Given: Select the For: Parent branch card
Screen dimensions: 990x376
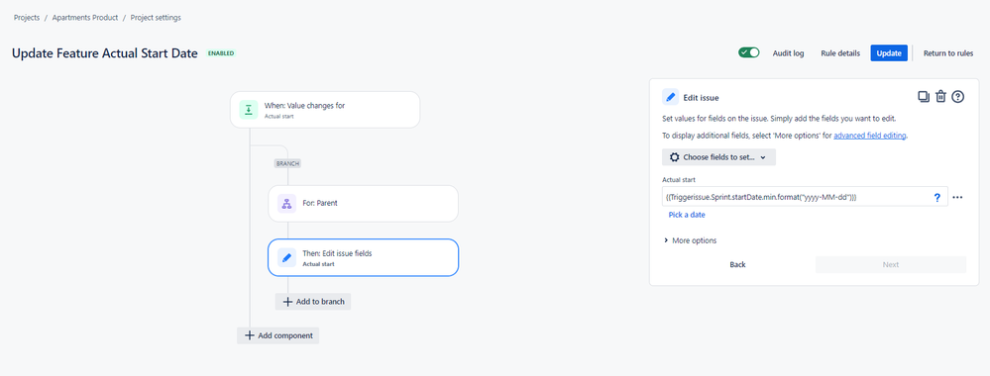Looking at the screenshot, I should (x=363, y=203).
